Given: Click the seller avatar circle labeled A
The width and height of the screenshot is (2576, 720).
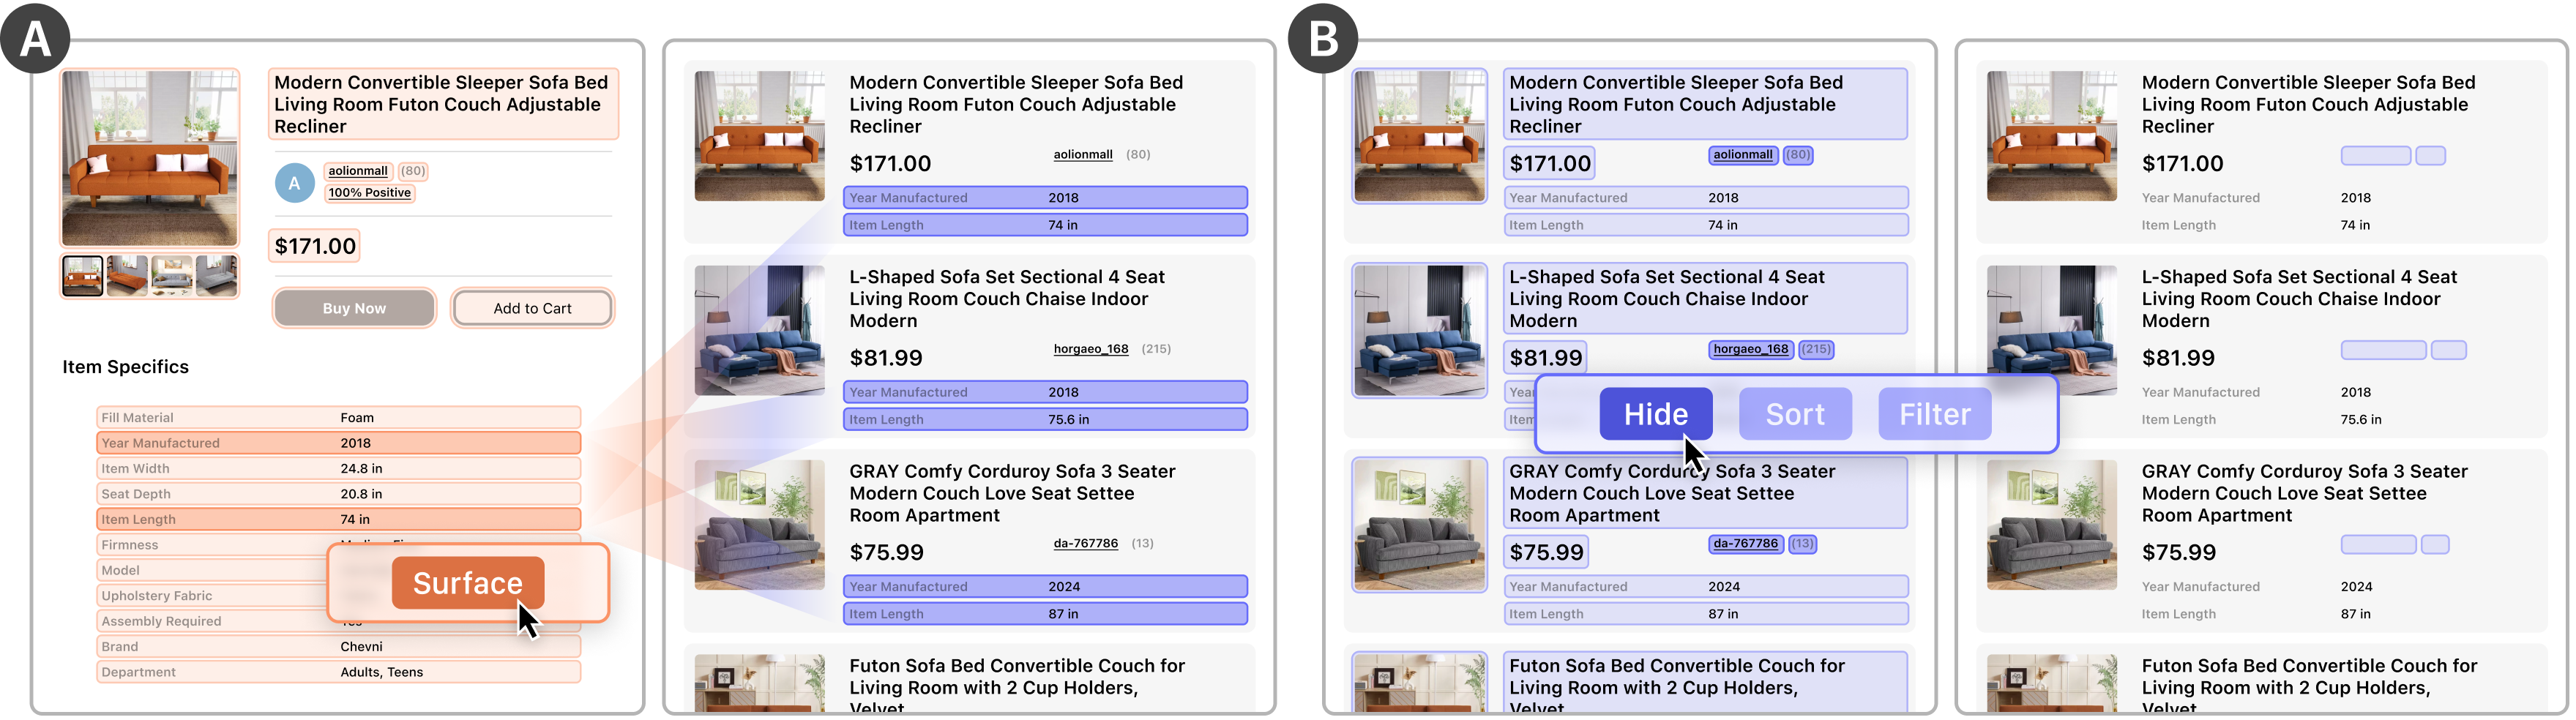Looking at the screenshot, I should 294,183.
